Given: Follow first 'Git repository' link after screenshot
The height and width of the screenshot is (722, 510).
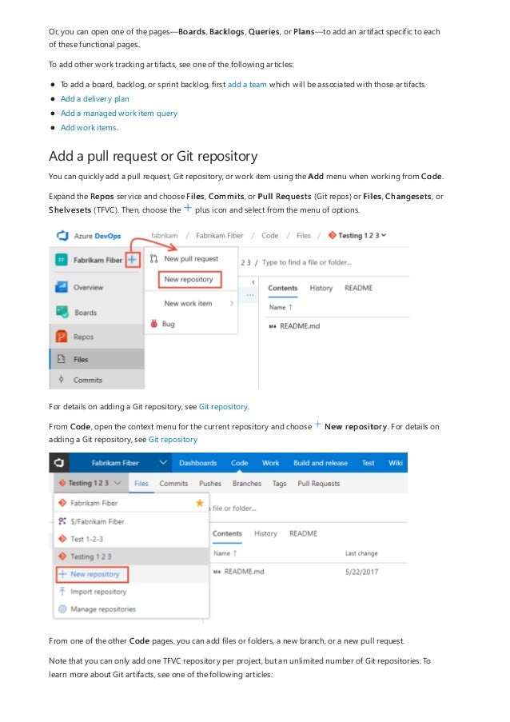Looking at the screenshot, I should [x=223, y=407].
